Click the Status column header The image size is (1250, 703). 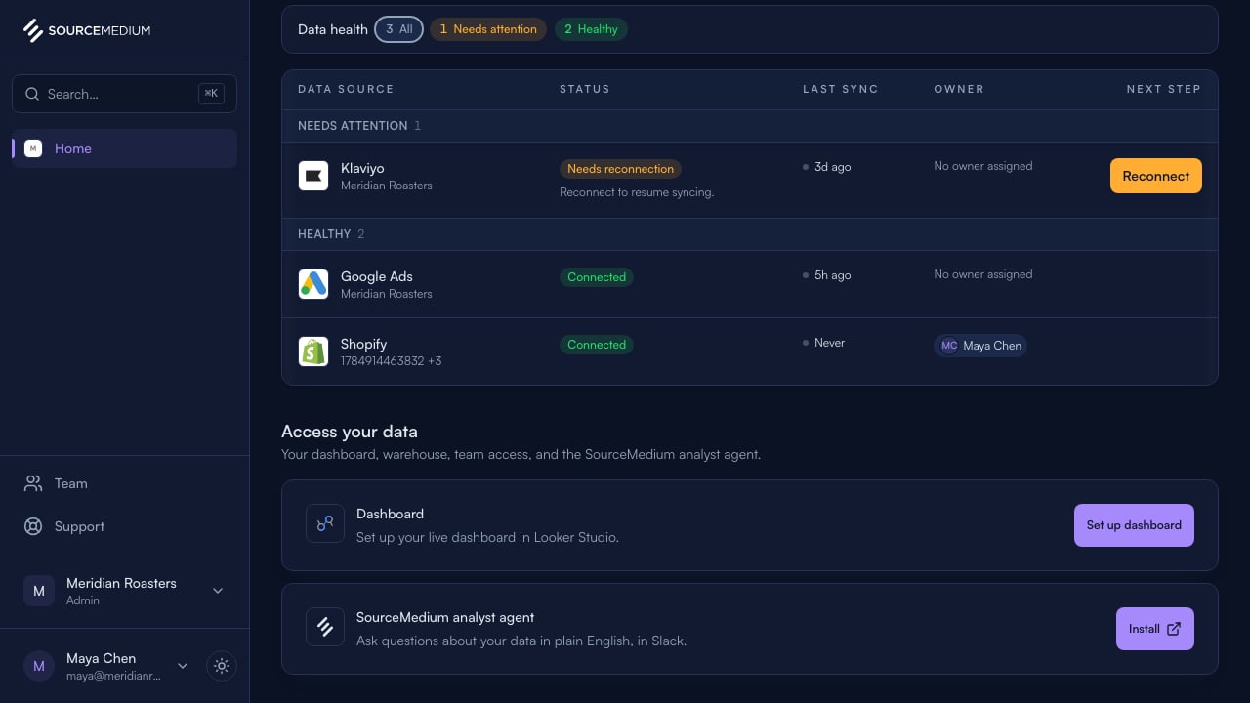point(585,89)
